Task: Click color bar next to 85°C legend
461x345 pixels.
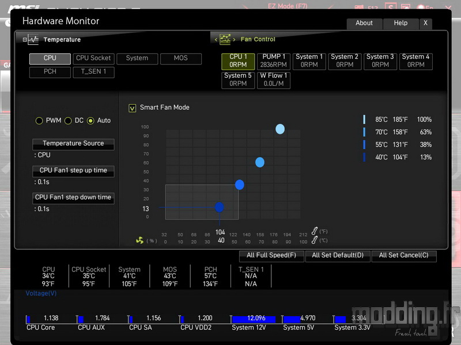Action: coord(365,120)
